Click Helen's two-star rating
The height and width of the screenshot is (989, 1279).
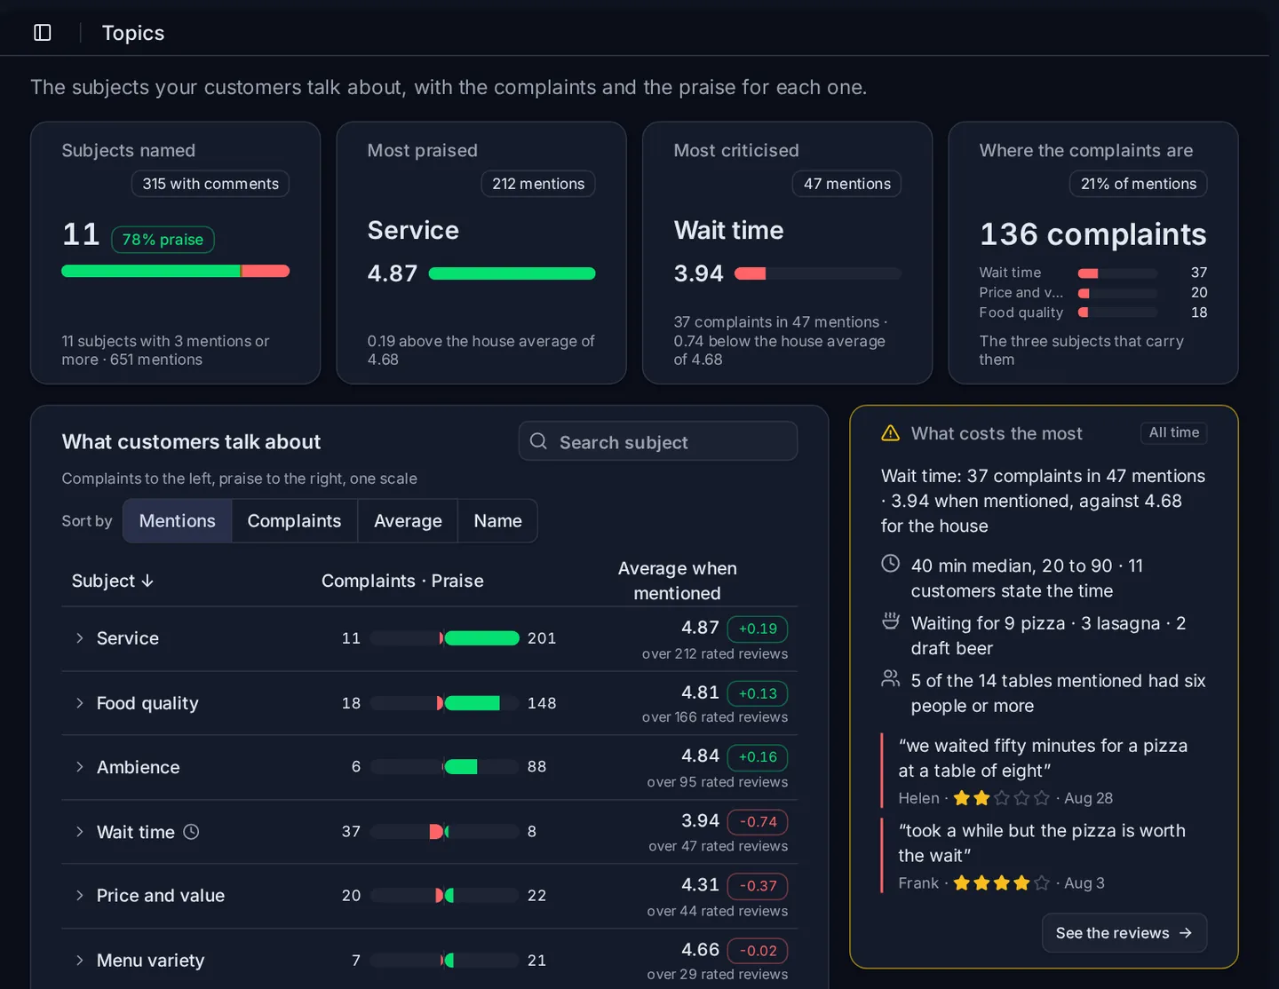tap(1001, 798)
